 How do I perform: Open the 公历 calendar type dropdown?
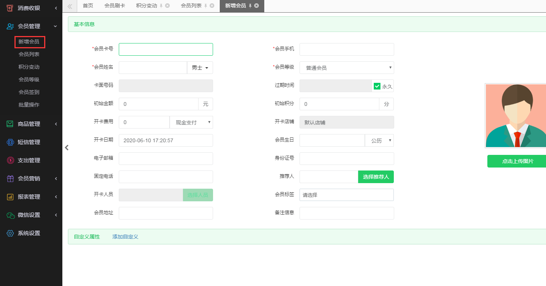[x=379, y=140]
